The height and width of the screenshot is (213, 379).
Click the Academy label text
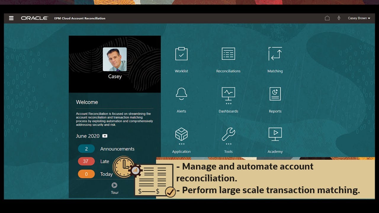click(x=275, y=151)
